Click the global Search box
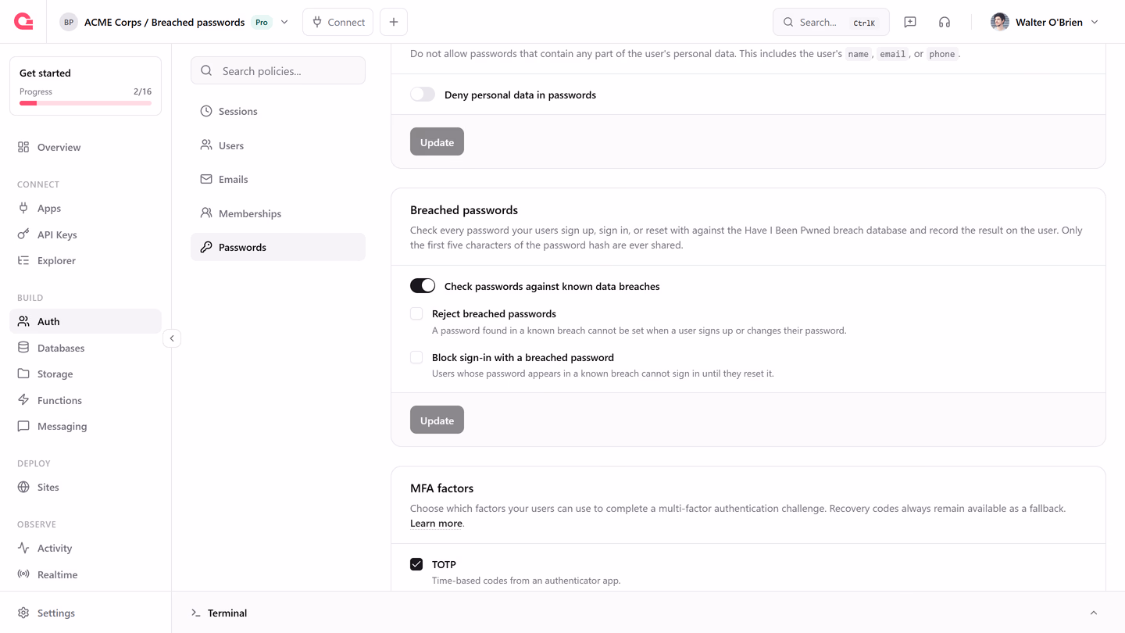This screenshot has height=633, width=1125. coord(831,22)
